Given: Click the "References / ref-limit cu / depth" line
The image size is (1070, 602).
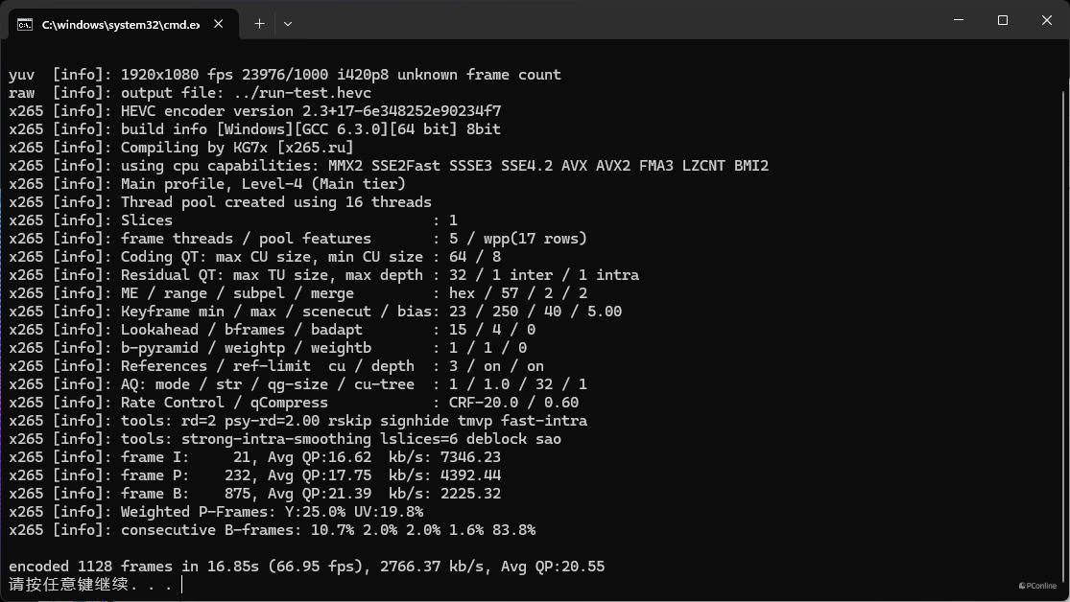Looking at the screenshot, I should tap(276, 367).
